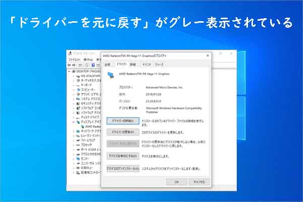The width and height of the screenshot is (303, 202).
Task: Expand the プロセッサ node
Action: point(74,145)
